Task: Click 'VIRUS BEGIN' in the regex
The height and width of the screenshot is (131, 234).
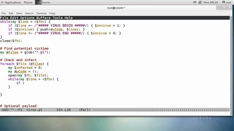Action: 62,25
